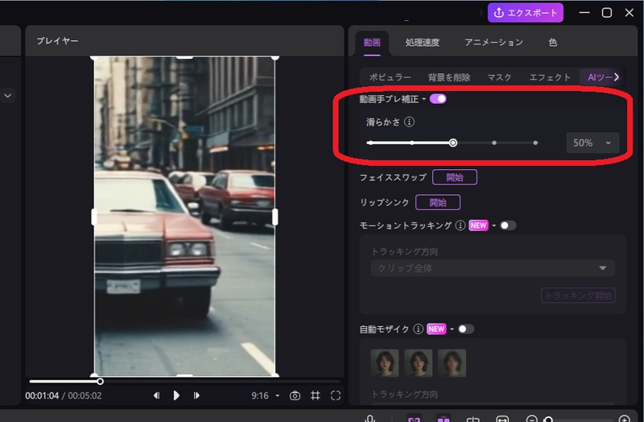Click the 自動モザイク info icon
The image size is (644, 422).
pos(418,329)
